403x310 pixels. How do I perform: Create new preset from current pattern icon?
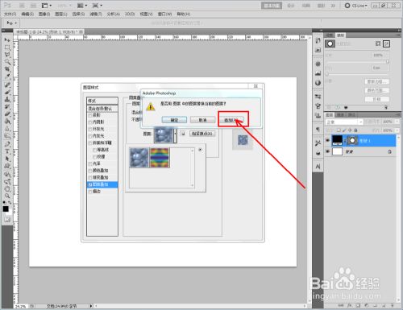[183, 134]
